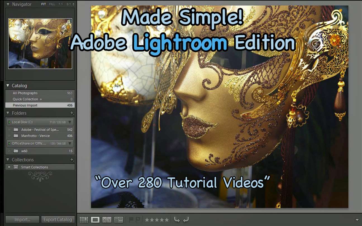Click the 963 count for All Photographs
Screen dimensions: 362x226
click(x=70, y=93)
